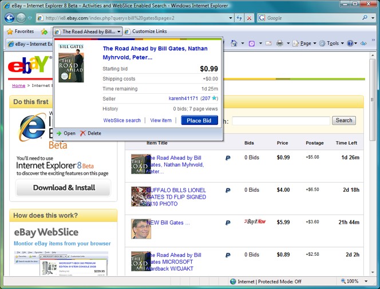Click the search magnifier icon

365,18
